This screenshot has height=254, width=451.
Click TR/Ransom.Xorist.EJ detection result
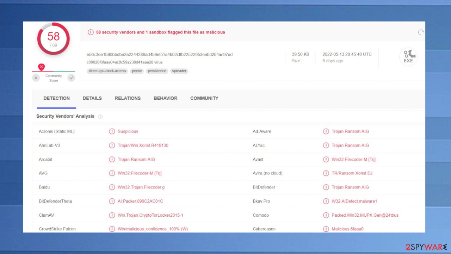tap(352, 173)
